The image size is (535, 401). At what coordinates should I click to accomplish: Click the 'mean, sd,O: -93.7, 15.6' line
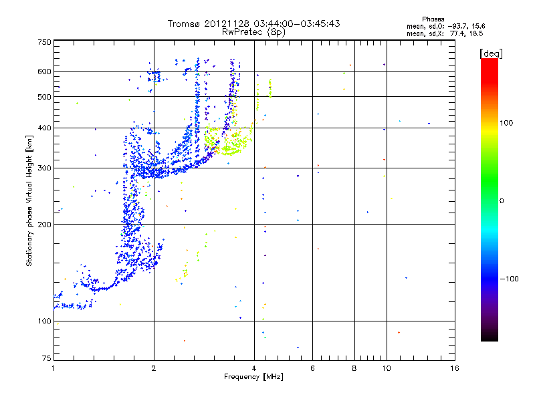[445, 26]
